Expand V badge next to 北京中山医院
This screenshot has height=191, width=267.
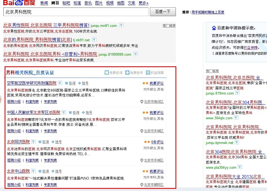33,171
